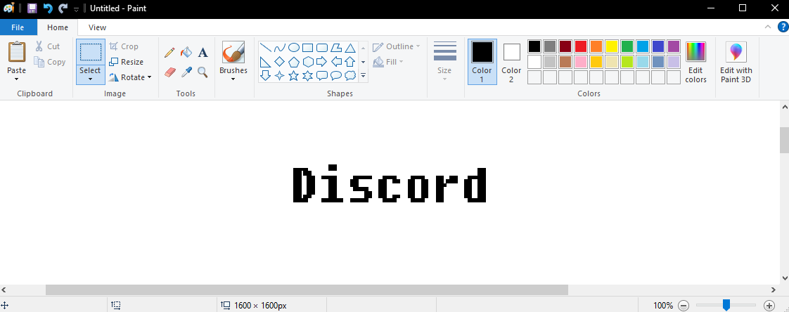789x312 pixels.
Task: Open the File menu
Action: [18, 27]
